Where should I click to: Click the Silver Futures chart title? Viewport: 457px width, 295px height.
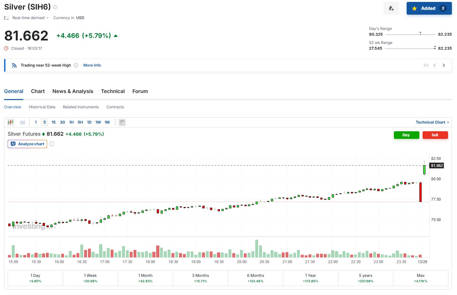click(24, 134)
